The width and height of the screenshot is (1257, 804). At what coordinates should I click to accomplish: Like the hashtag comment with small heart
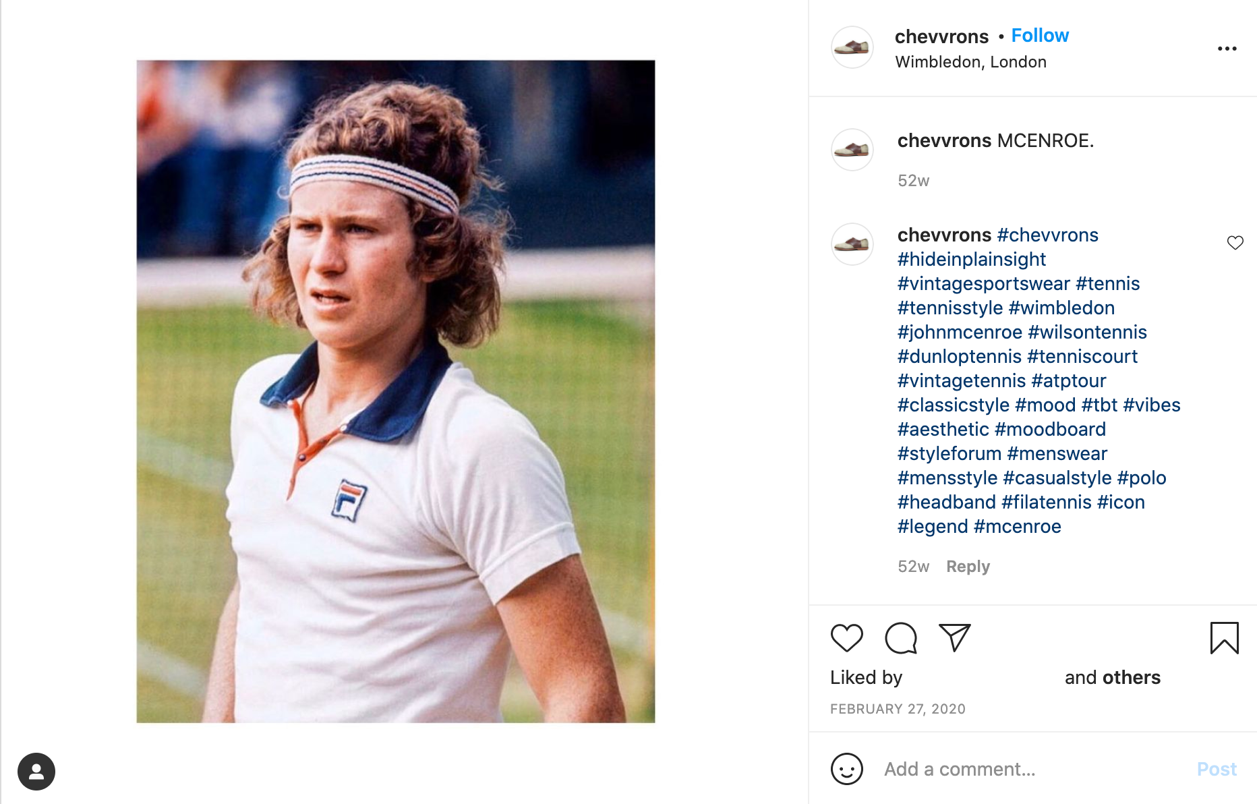point(1235,243)
